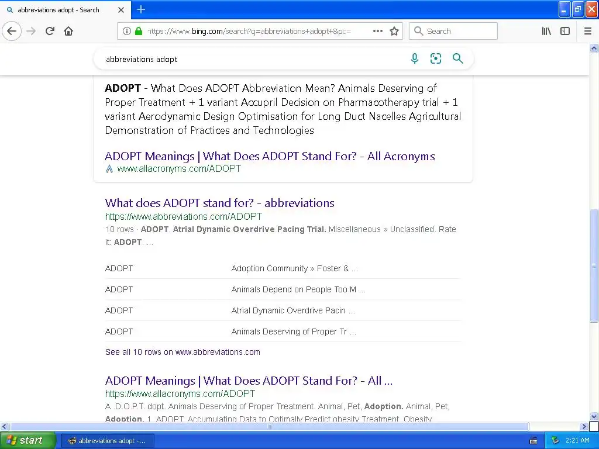599x449 pixels.
Task: Open the Firefox hamburger menu
Action: point(588,31)
